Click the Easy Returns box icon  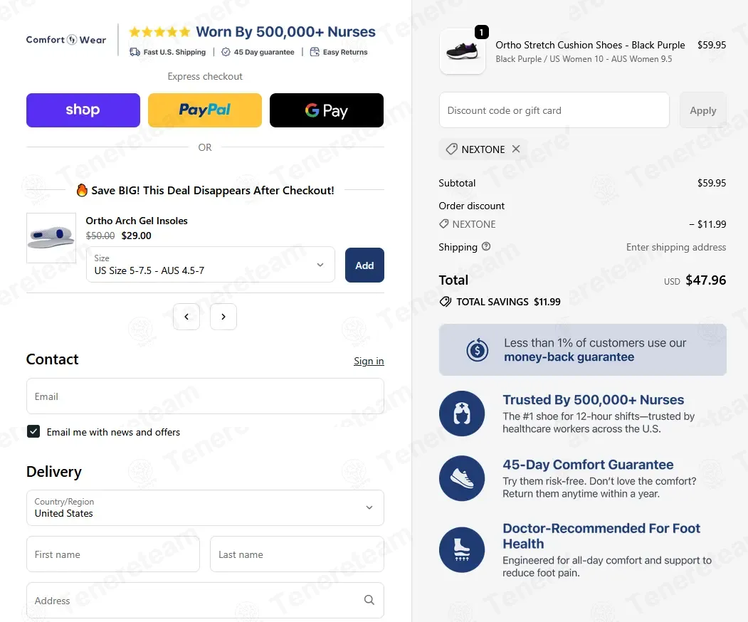[x=315, y=52]
